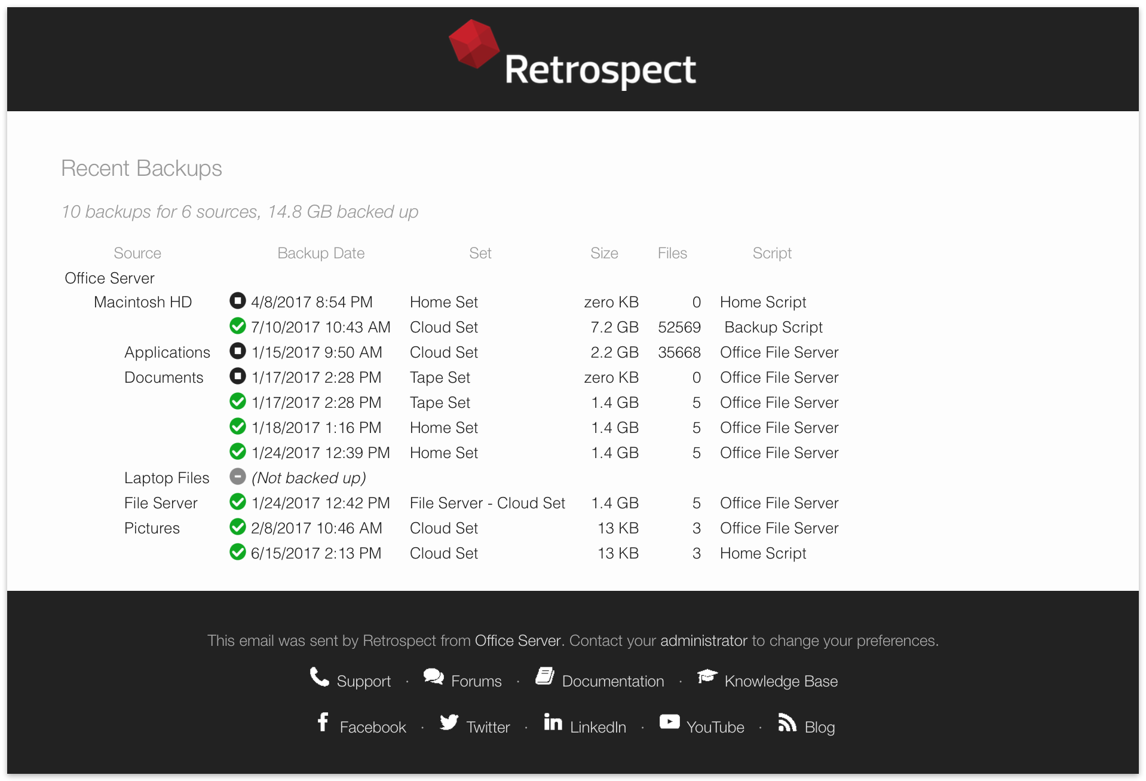1146x781 pixels.
Task: Click the graduation cap Knowledge Base icon
Action: 707,677
